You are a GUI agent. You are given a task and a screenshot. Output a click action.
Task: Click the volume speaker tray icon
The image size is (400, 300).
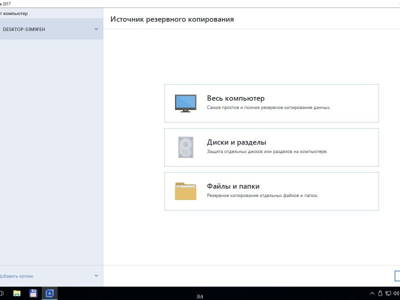[397, 293]
